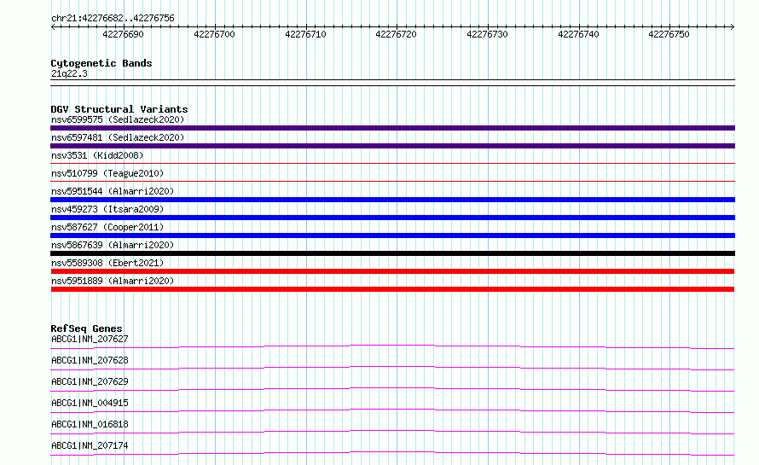Click the purple bar under nsv6597481
The width and height of the screenshot is (759, 465).
click(x=392, y=146)
